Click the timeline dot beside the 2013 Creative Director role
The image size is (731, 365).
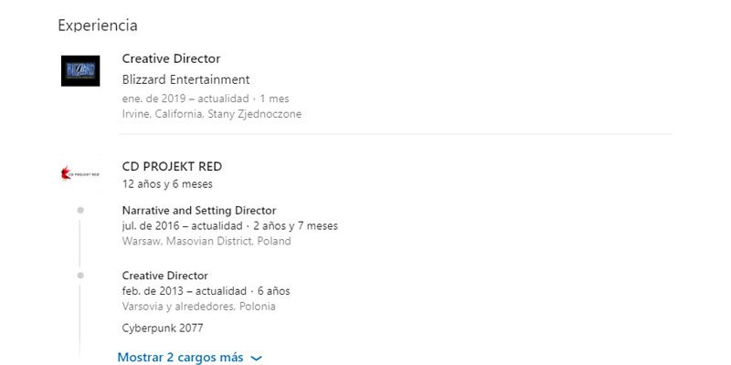(80, 275)
